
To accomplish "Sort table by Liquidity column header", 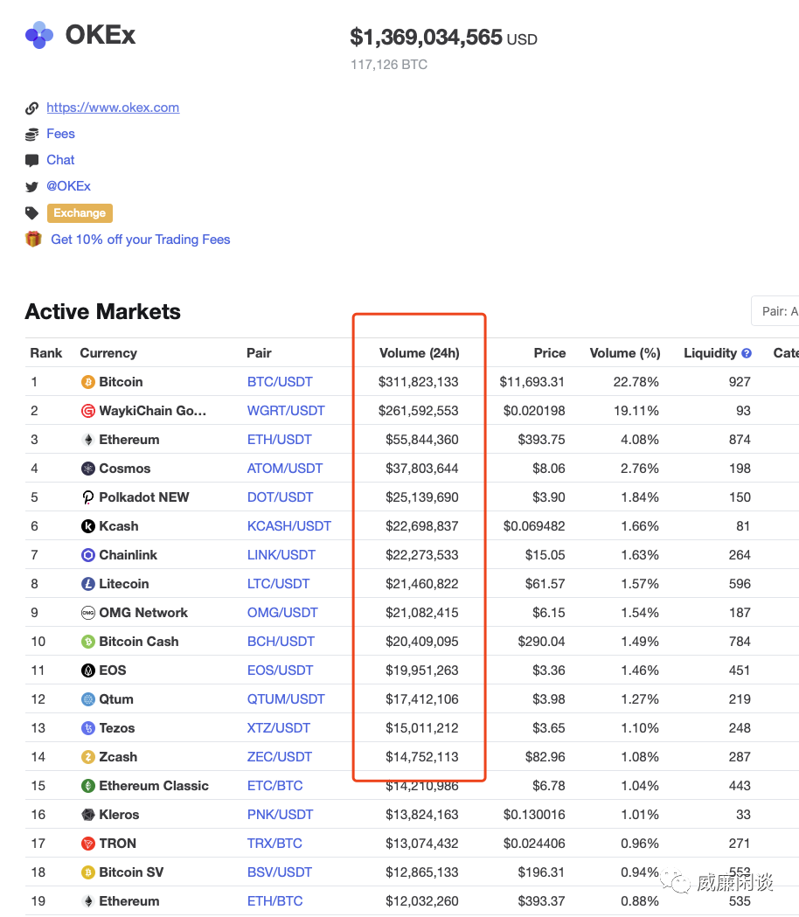I will [710, 353].
